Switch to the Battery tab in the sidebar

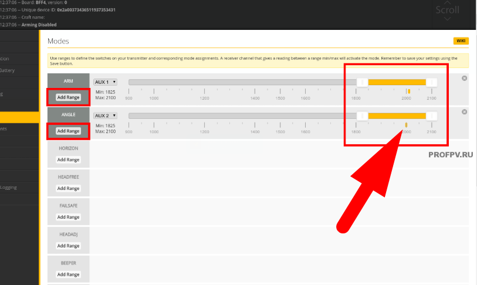[x=8, y=71]
